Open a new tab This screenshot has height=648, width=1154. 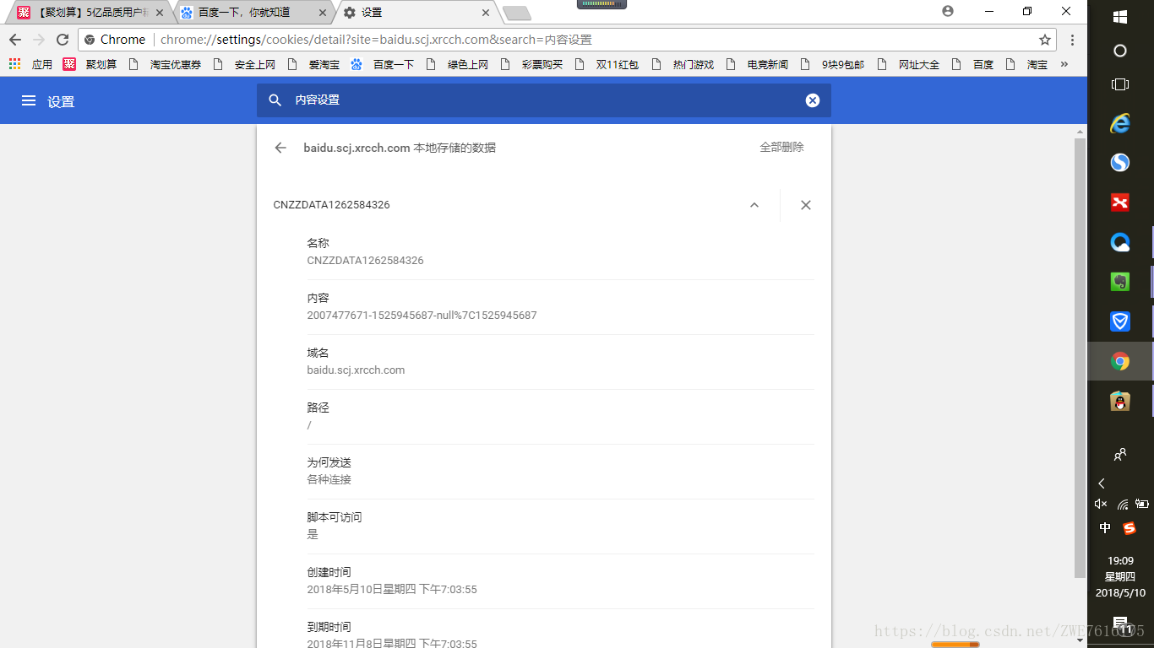coord(516,13)
